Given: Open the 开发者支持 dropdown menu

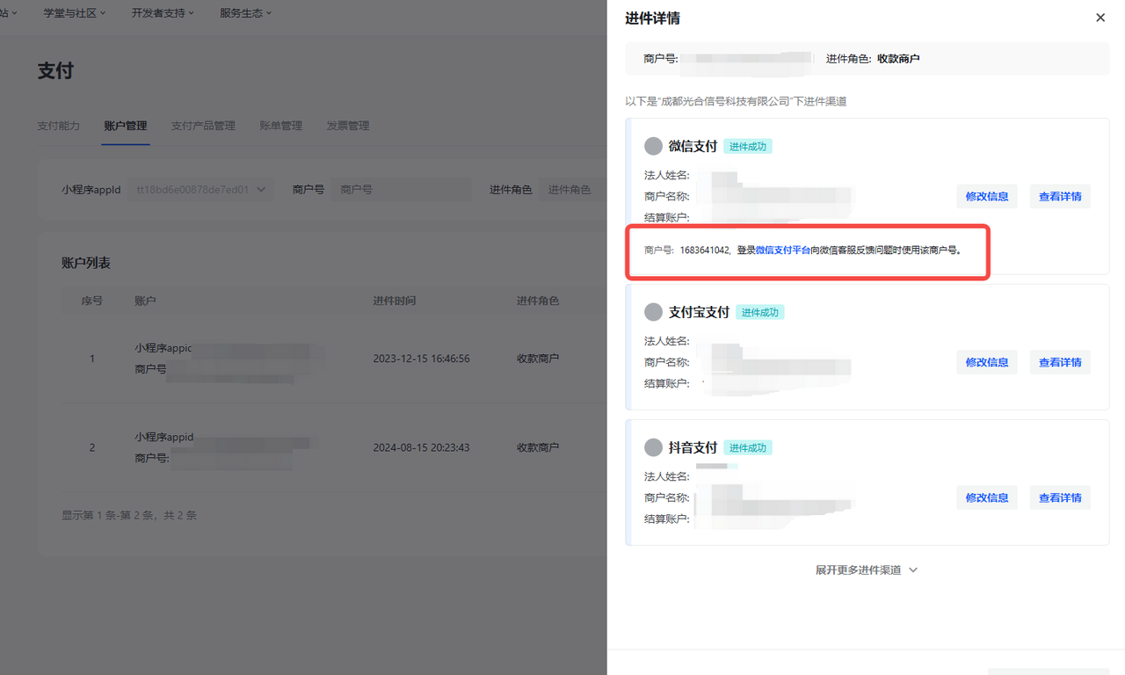Looking at the screenshot, I should point(163,13).
